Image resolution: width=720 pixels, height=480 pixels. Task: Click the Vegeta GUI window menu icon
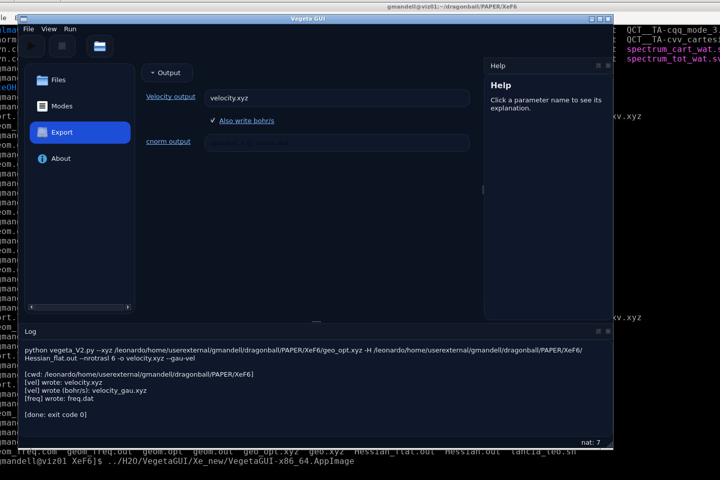coord(23,19)
